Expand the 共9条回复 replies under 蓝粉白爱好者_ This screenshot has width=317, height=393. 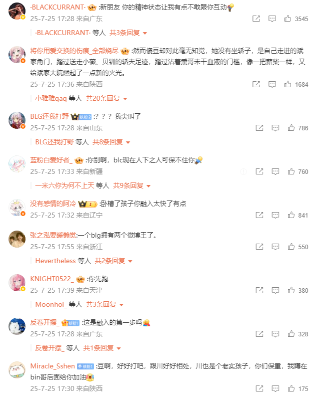click(x=132, y=185)
